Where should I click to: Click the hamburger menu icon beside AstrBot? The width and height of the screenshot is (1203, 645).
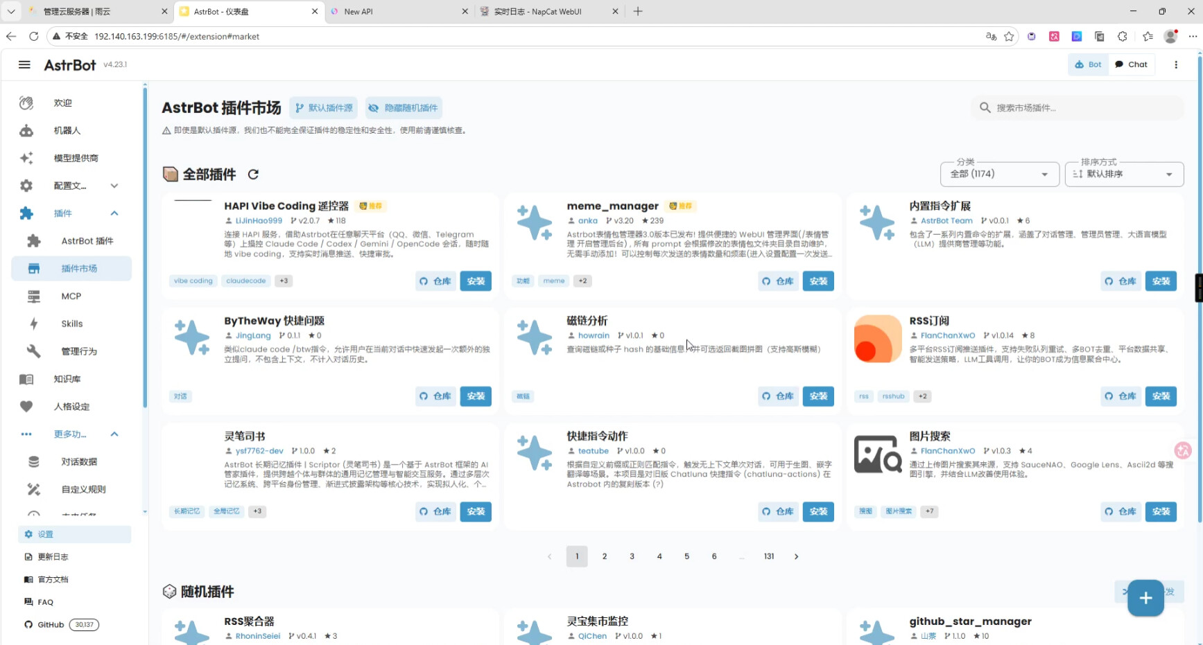pos(24,64)
